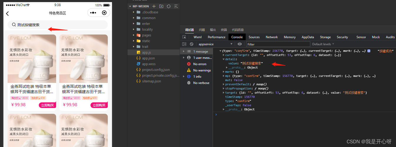396x147 pixels.
Task: Tap the back arrow in simulator
Action: 7,13
